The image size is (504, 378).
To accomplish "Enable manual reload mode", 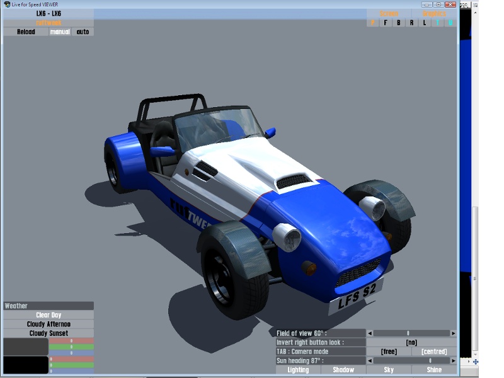I will pos(60,31).
